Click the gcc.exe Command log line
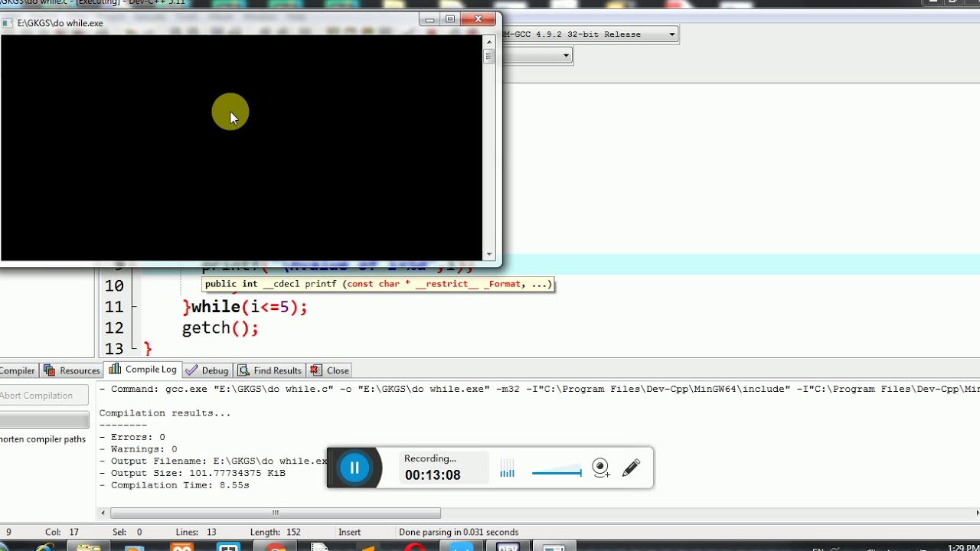The image size is (980, 551). coord(539,389)
